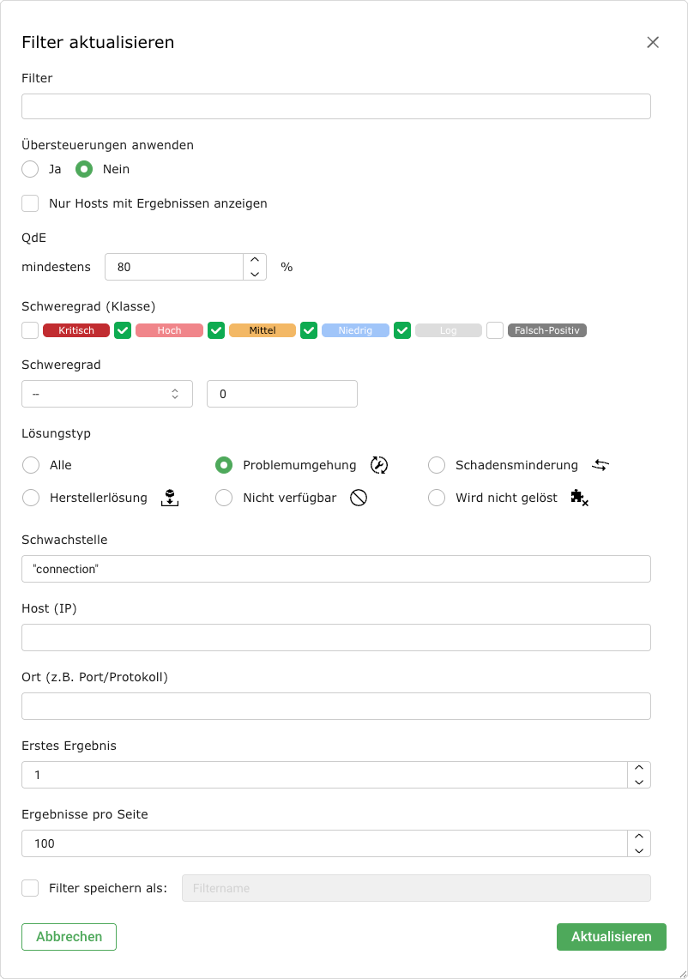Enable the Kritisch severity checkbox
Image resolution: width=688 pixels, height=979 pixels.
tap(30, 330)
